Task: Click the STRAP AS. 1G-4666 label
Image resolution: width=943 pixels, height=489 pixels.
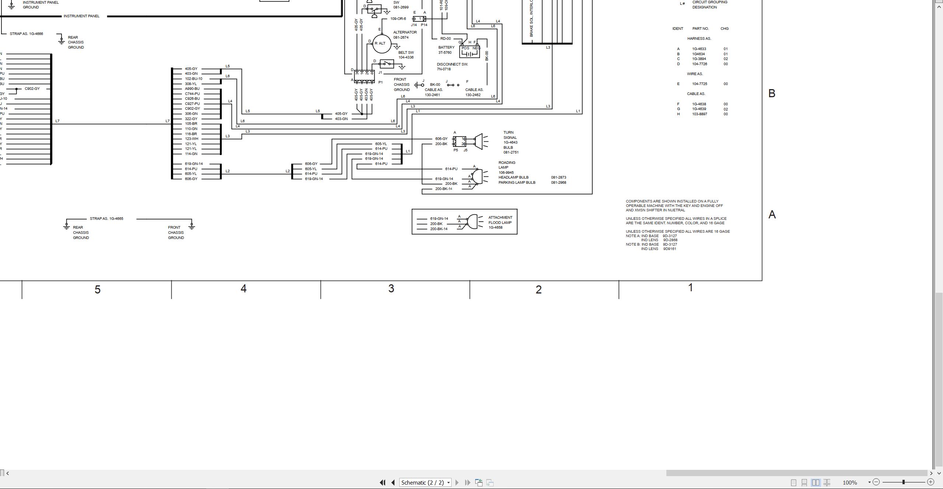Action: click(x=26, y=34)
